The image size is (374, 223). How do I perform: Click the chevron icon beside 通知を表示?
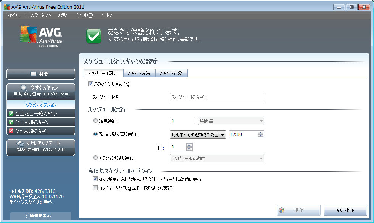[26, 216]
